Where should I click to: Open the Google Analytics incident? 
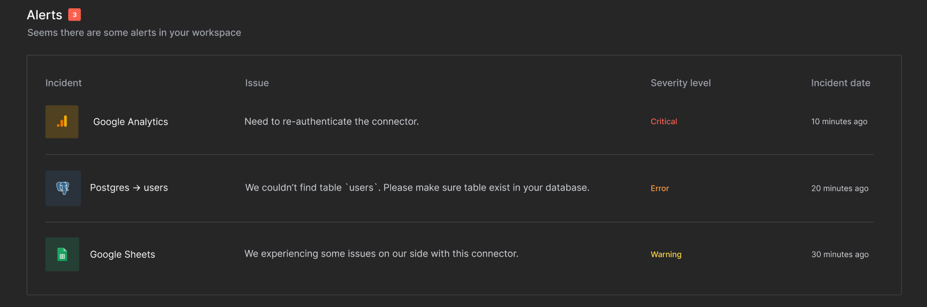click(130, 122)
